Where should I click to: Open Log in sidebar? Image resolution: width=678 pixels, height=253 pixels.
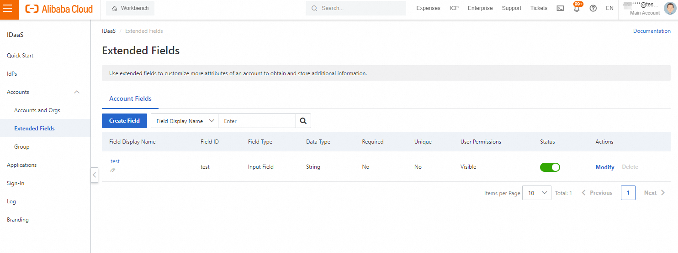11,201
